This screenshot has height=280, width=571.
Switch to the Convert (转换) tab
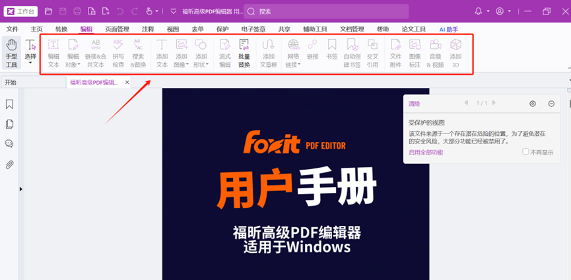(61, 29)
